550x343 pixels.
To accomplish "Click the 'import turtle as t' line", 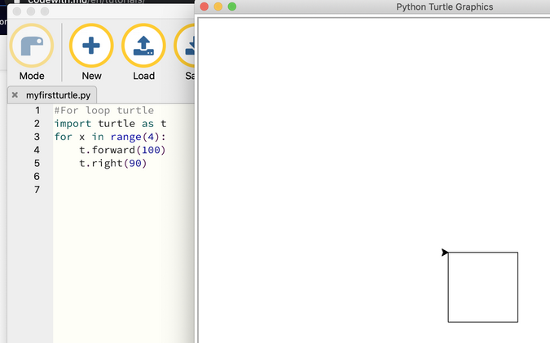I will (x=110, y=124).
